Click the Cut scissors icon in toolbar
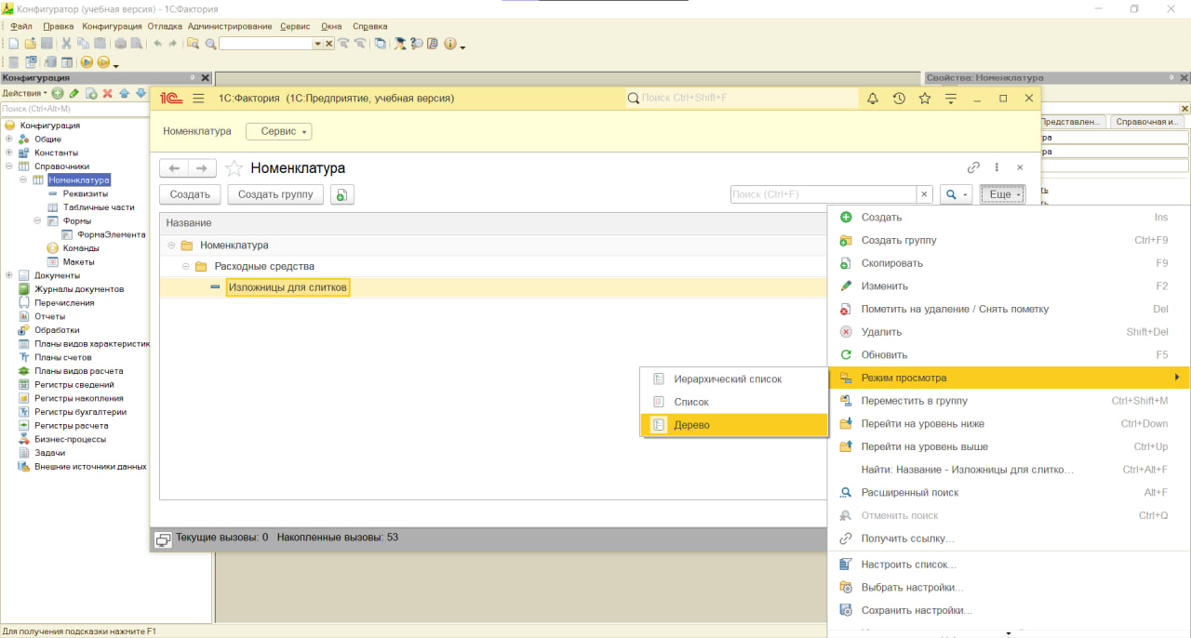This screenshot has height=638, width=1191. point(66,44)
